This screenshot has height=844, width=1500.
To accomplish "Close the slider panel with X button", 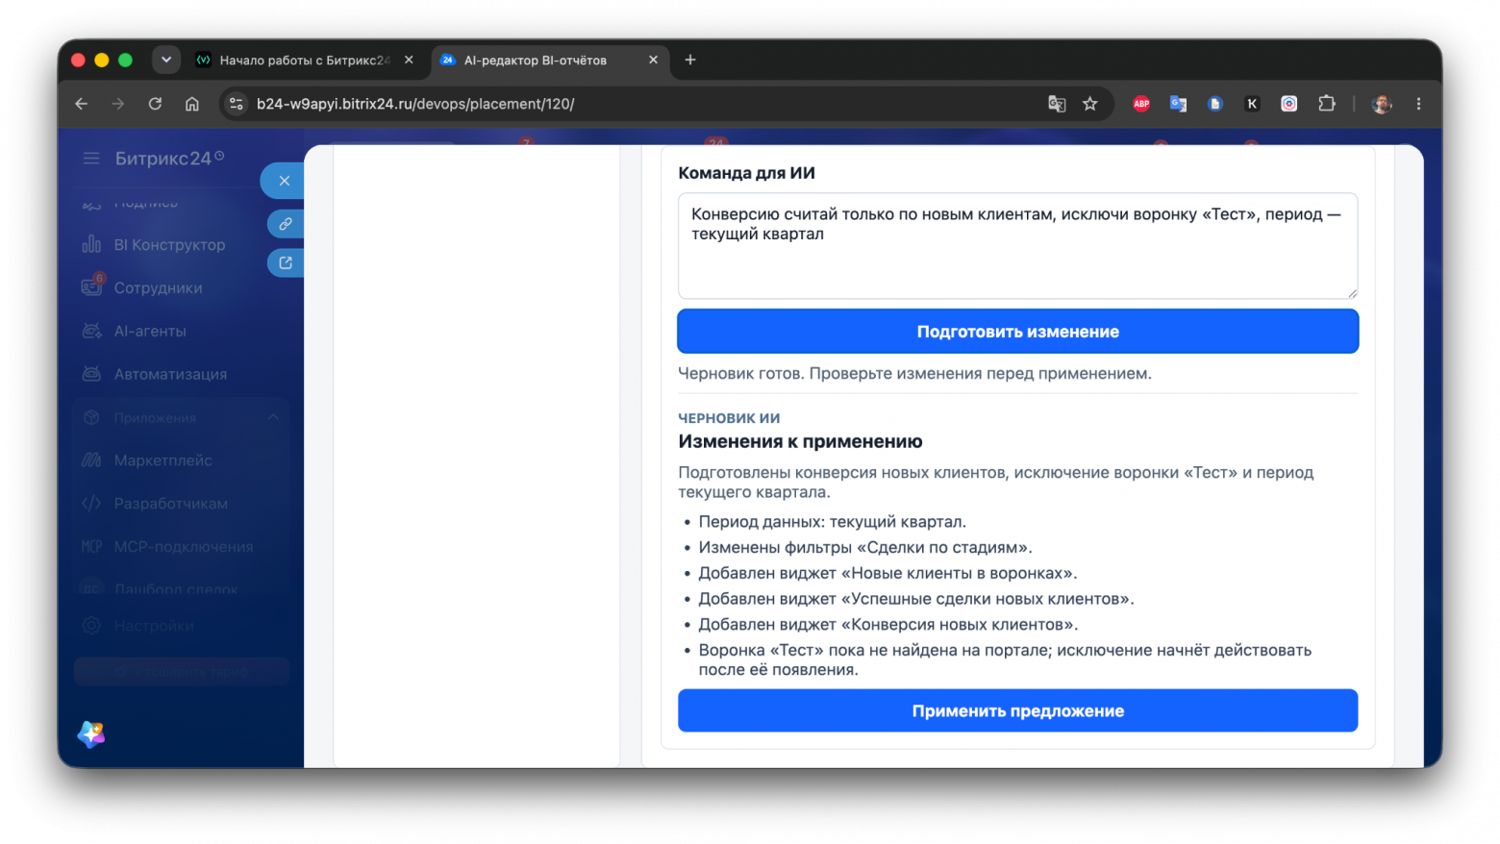I will pos(284,181).
